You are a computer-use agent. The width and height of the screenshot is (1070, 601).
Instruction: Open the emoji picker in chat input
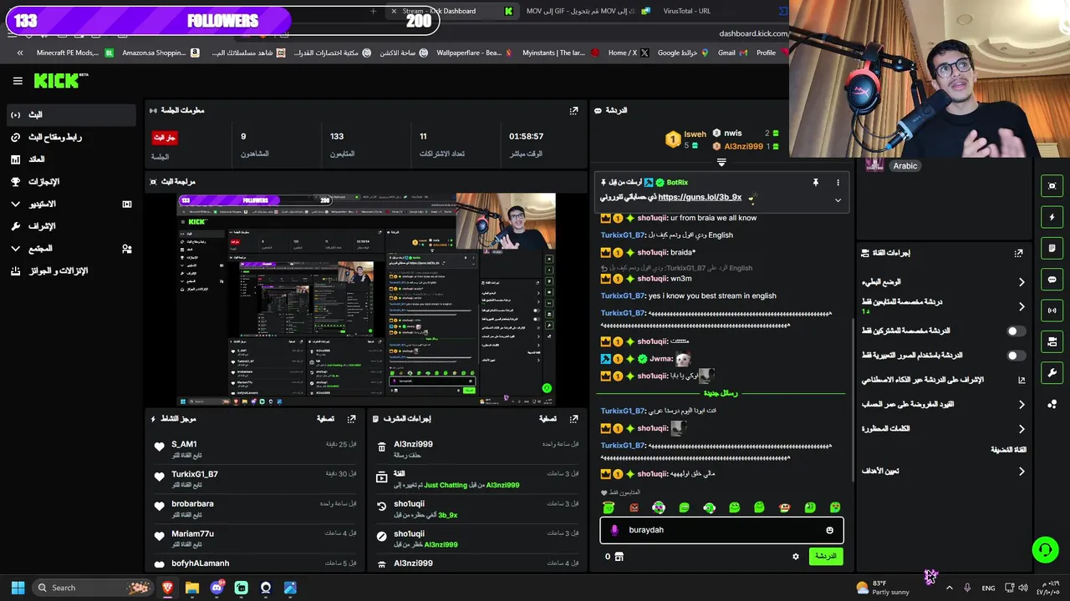[829, 530]
